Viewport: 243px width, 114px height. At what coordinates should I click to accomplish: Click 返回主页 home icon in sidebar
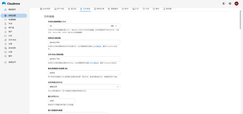coord(6,62)
